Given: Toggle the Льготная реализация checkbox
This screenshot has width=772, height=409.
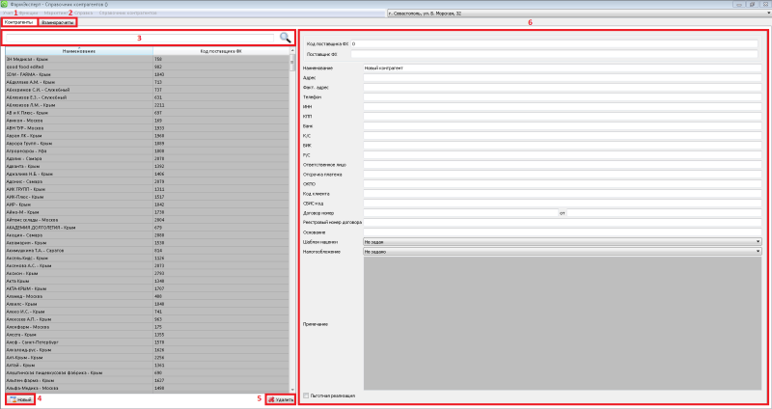Looking at the screenshot, I should [307, 395].
